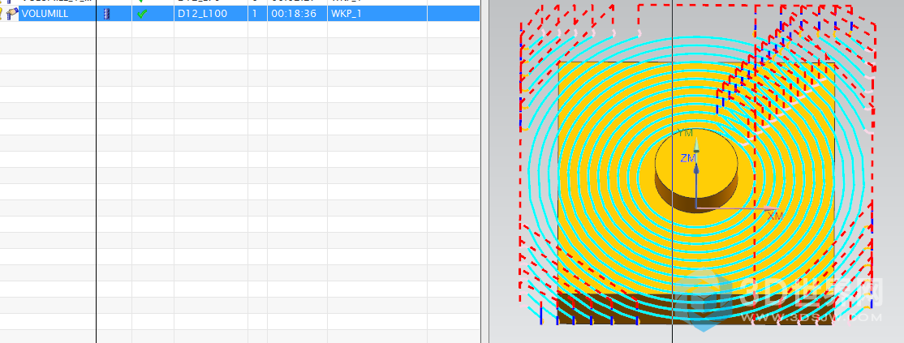Click the green checkmark status in VOLUMILL row
Screen dimensions: 904x343
142,13
